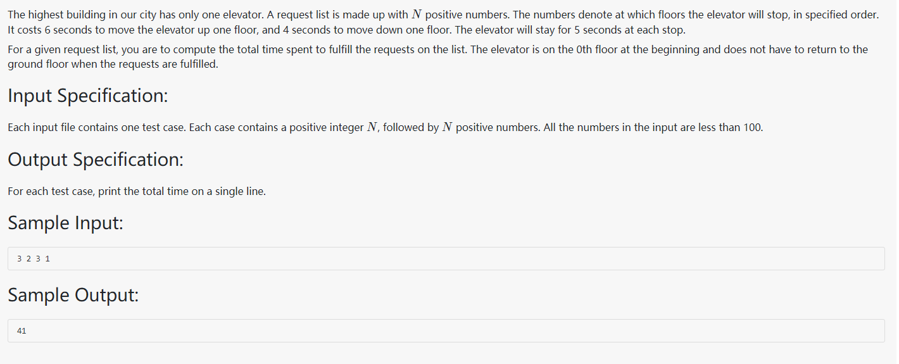Click the N after "positive integer"
The image size is (899, 364).
click(x=373, y=127)
